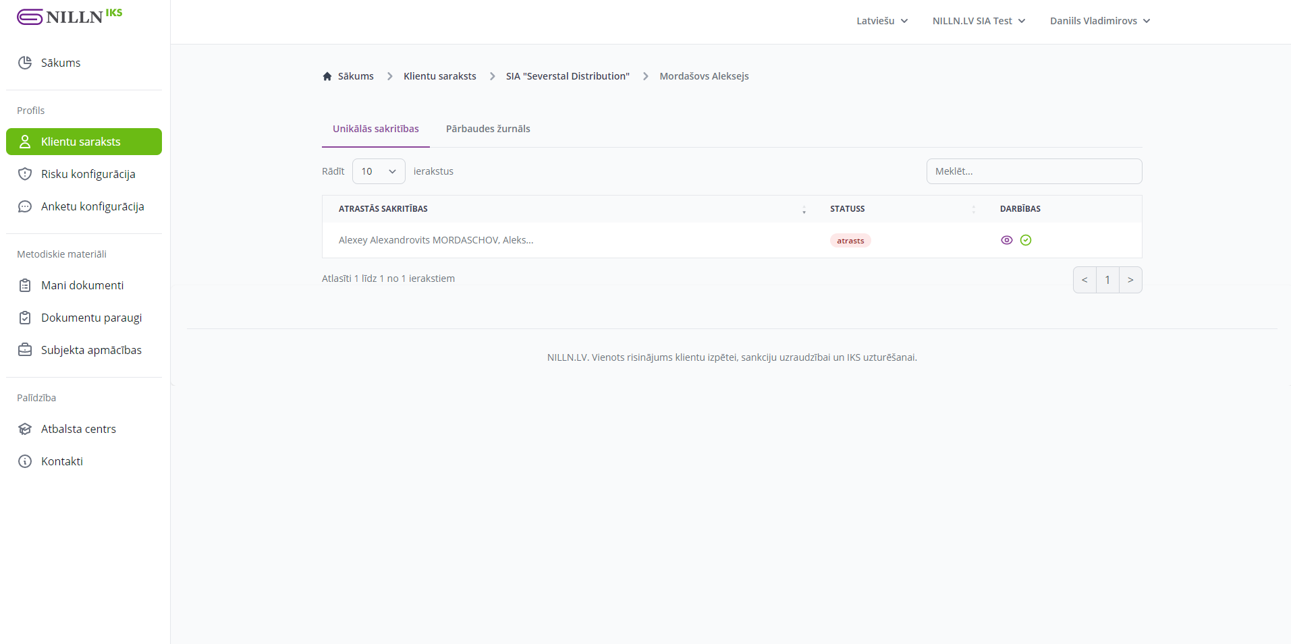This screenshot has width=1291, height=644.
Task: Click the Darbības column header
Action: point(1020,209)
